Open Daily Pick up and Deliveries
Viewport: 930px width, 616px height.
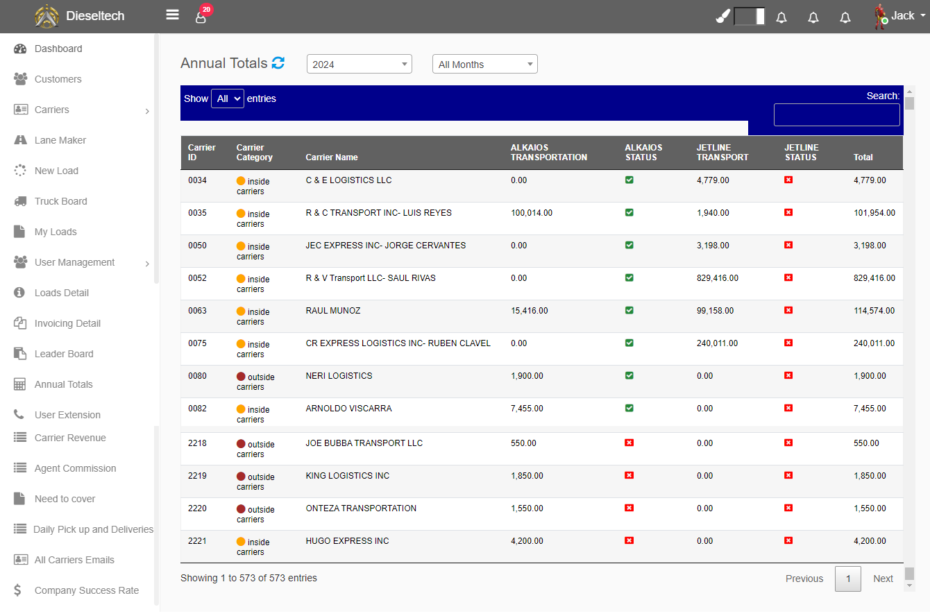coord(94,529)
